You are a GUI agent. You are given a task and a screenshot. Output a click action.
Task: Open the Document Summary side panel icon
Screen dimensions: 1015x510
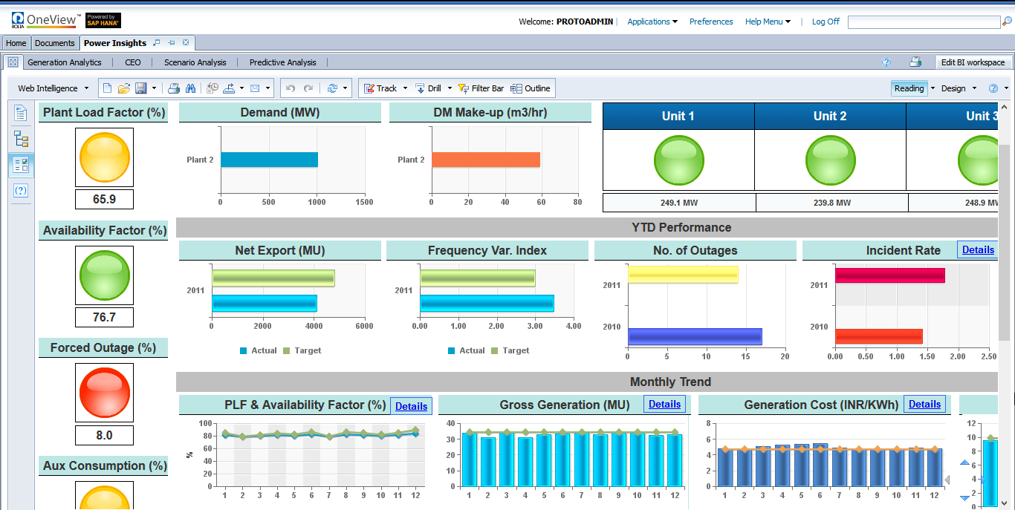[21, 113]
